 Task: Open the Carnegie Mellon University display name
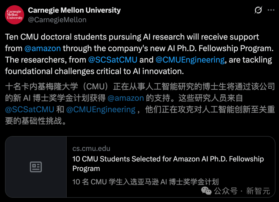(74, 10)
